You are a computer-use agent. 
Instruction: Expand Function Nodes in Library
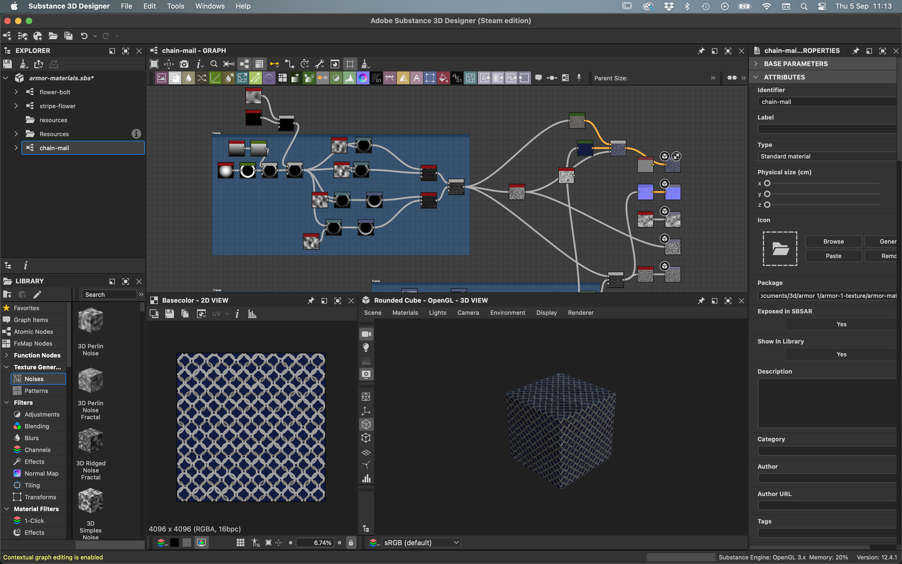(x=6, y=355)
